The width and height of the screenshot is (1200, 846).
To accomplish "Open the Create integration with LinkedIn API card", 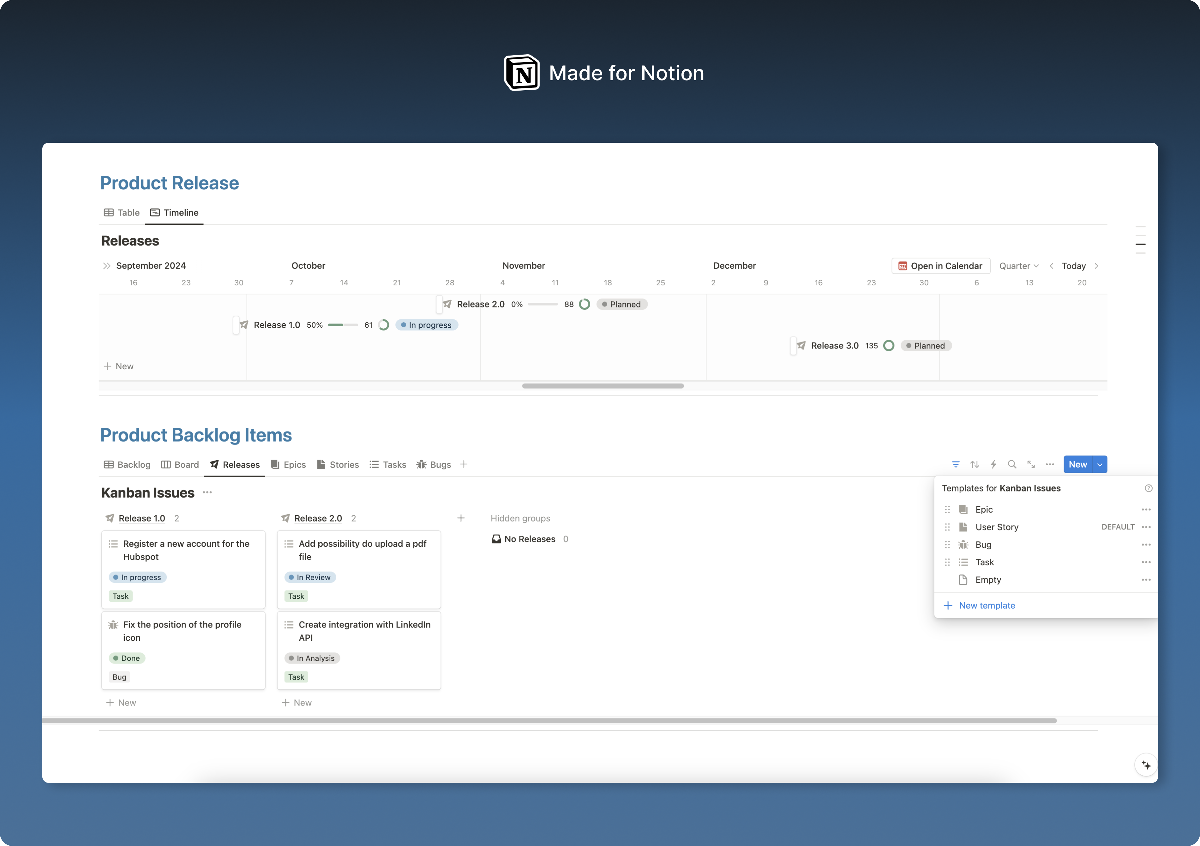I will pyautogui.click(x=359, y=651).
